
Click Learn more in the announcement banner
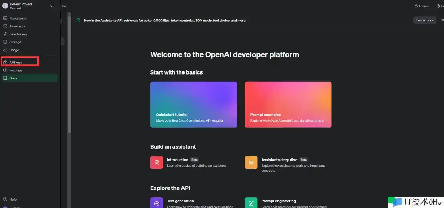425,20
